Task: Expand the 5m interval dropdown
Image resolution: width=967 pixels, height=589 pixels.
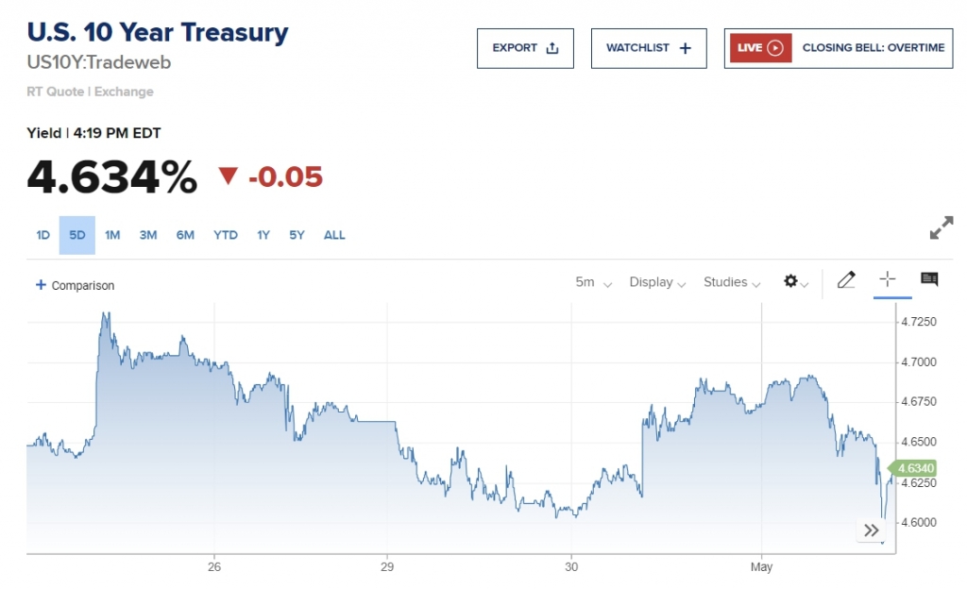Action: click(x=593, y=282)
